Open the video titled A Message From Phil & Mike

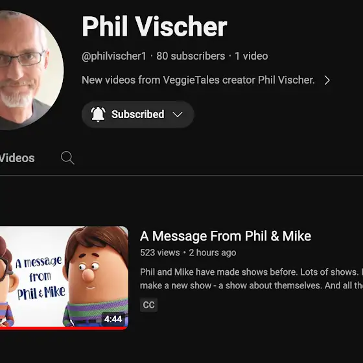click(x=226, y=236)
